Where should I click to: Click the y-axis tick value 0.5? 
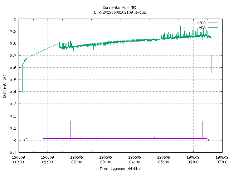pyautogui.click(x=13, y=80)
